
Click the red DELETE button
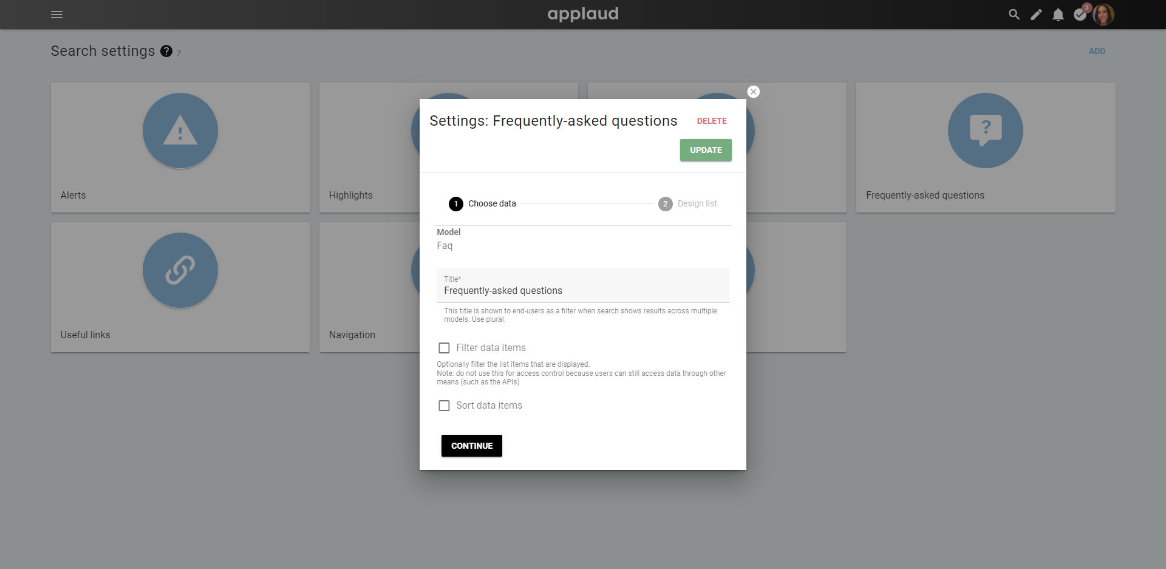pos(712,121)
